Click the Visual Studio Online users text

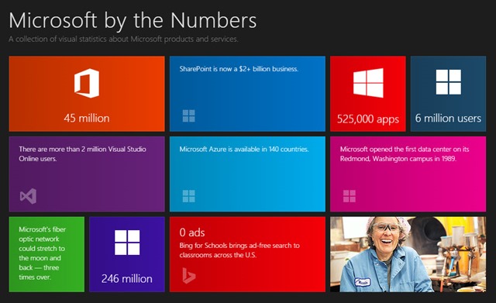coord(82,153)
